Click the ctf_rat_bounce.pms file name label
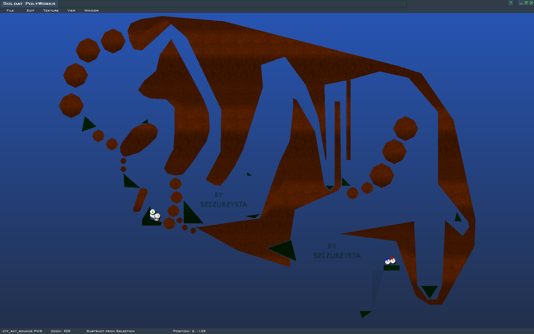 [22, 331]
